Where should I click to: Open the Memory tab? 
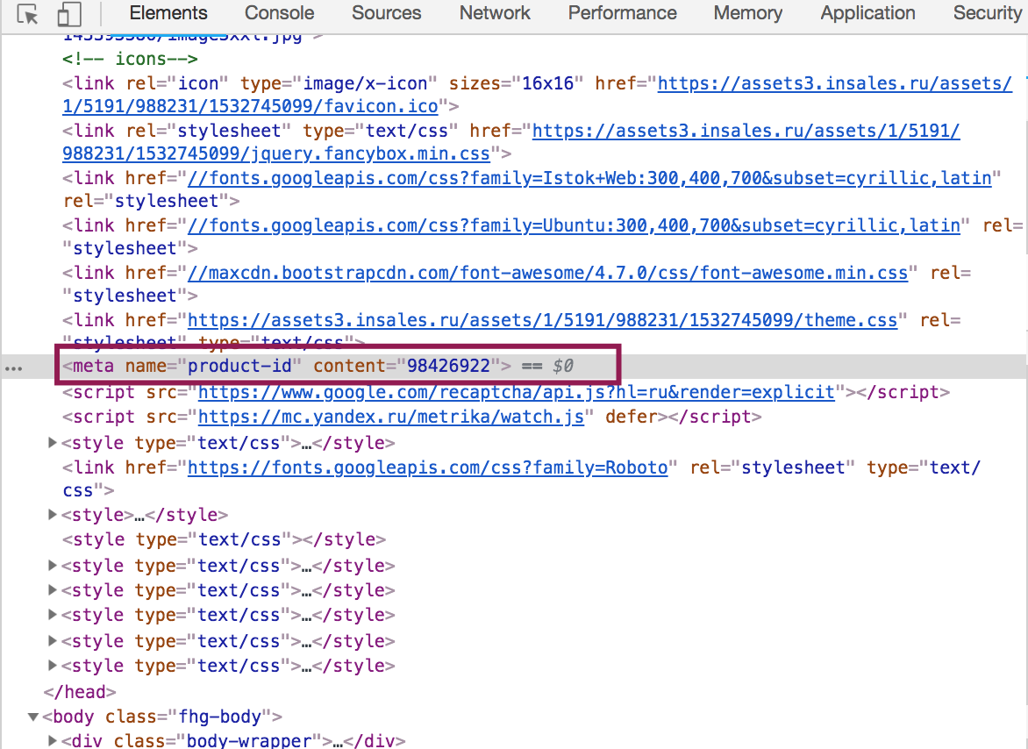[748, 13]
